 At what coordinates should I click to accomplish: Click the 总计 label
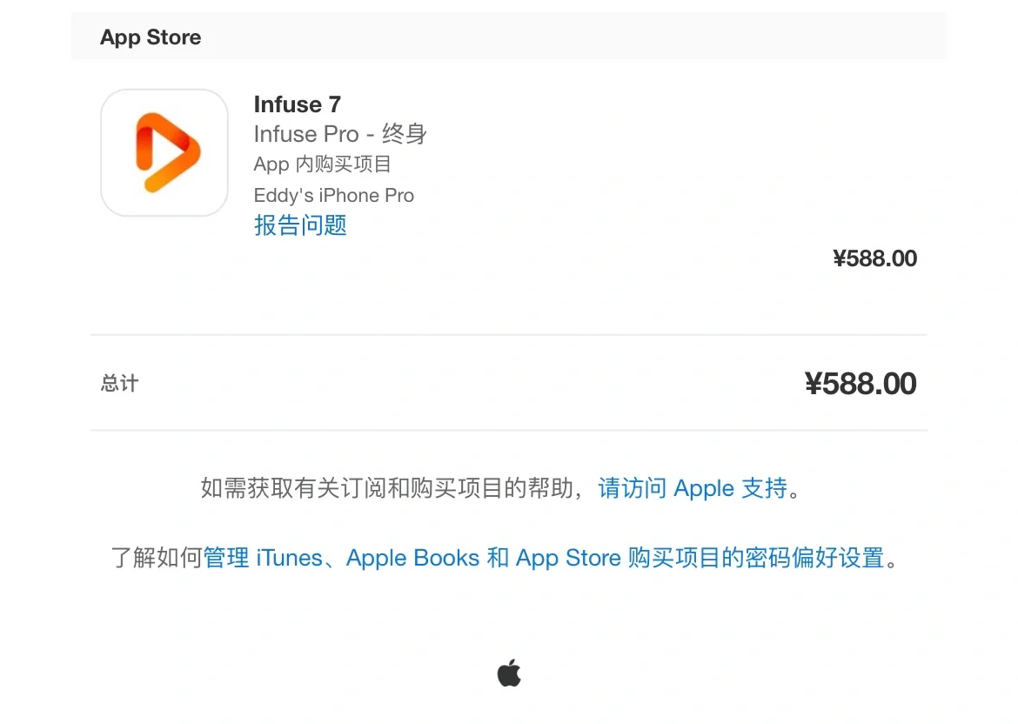(119, 383)
